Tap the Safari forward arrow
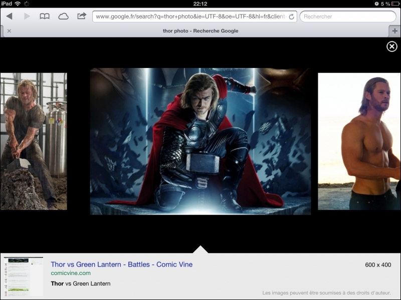401x300 pixels. 27,16
